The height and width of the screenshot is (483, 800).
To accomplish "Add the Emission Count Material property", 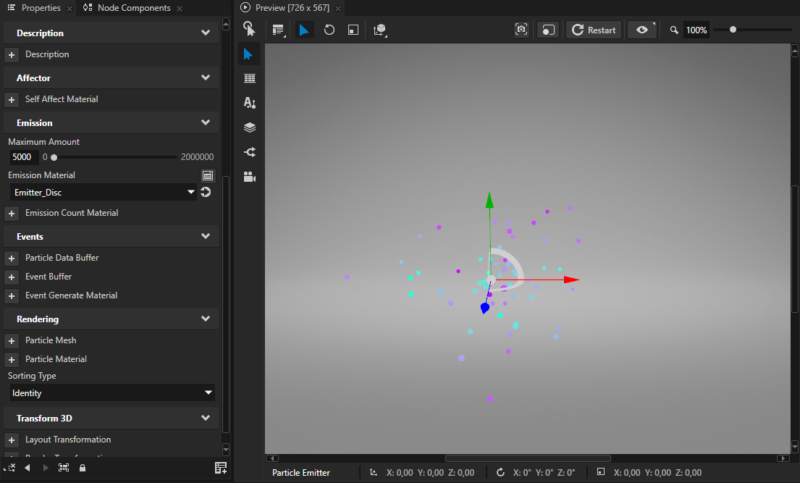I will (12, 214).
